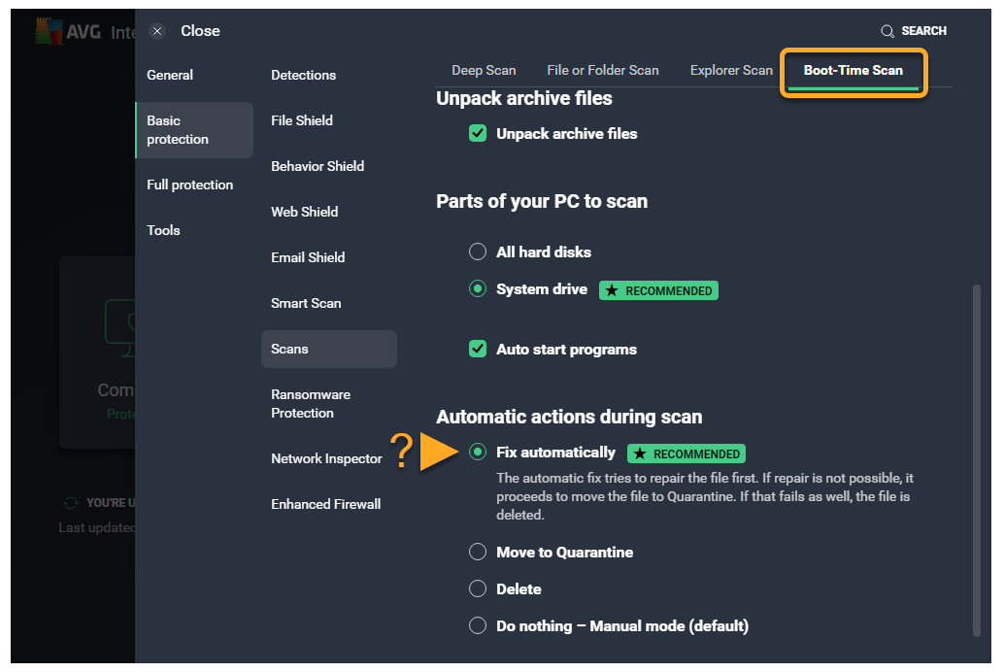Disable the Auto start programs checkbox
This screenshot has width=1004, height=672.
[x=478, y=350]
